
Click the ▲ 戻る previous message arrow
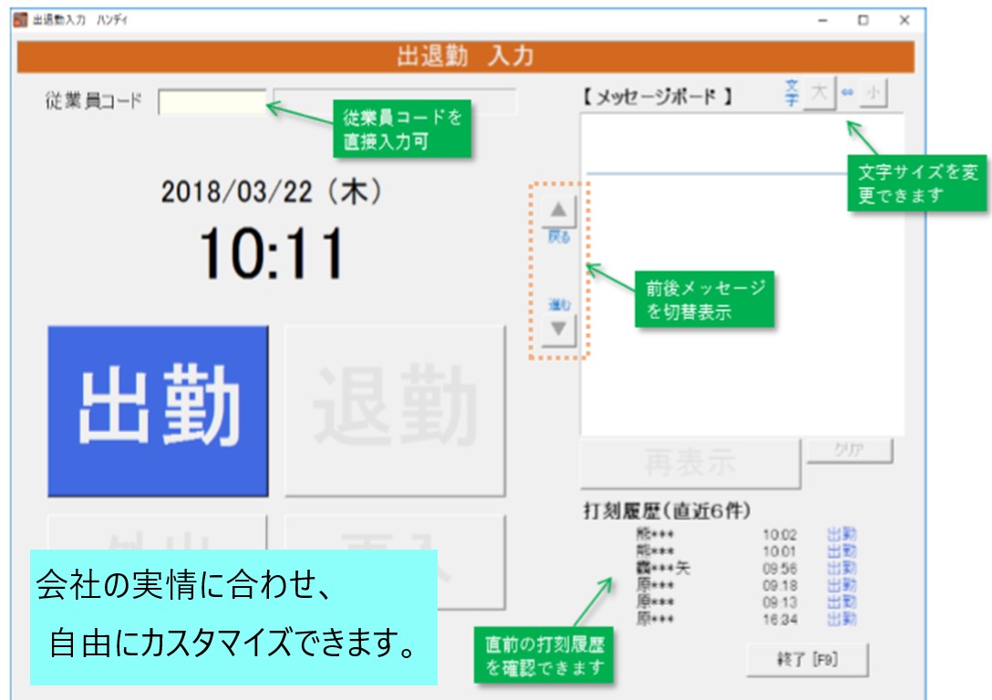(558, 212)
